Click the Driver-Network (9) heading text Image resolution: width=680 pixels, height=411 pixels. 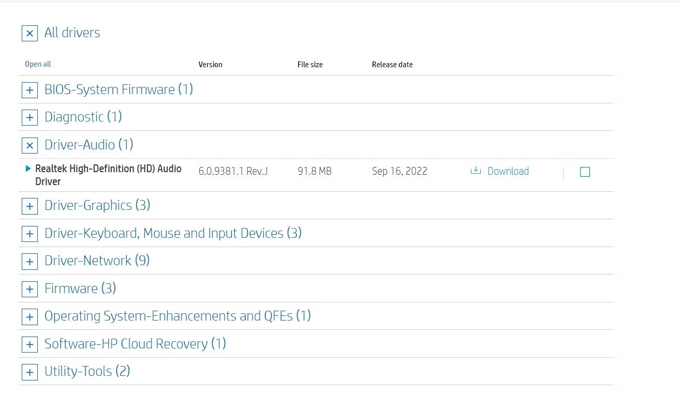pos(97,261)
